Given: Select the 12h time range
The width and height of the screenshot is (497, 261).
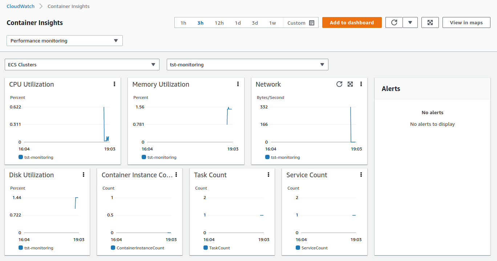Looking at the screenshot, I should [x=219, y=22].
